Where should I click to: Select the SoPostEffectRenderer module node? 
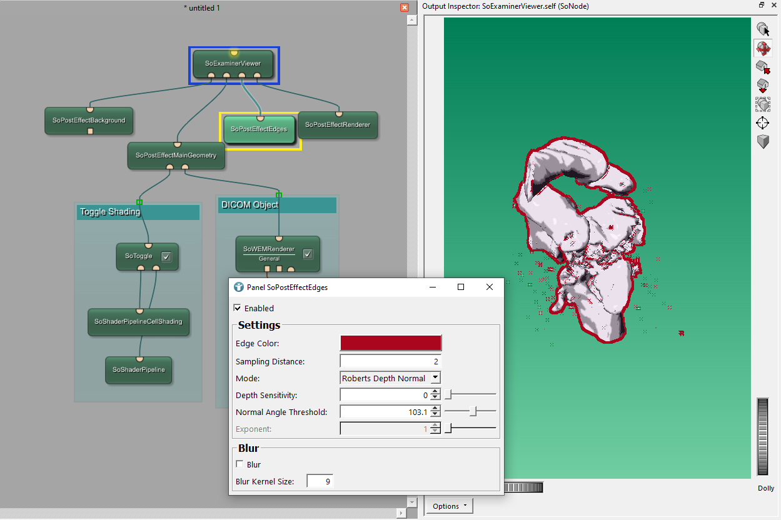click(x=338, y=125)
